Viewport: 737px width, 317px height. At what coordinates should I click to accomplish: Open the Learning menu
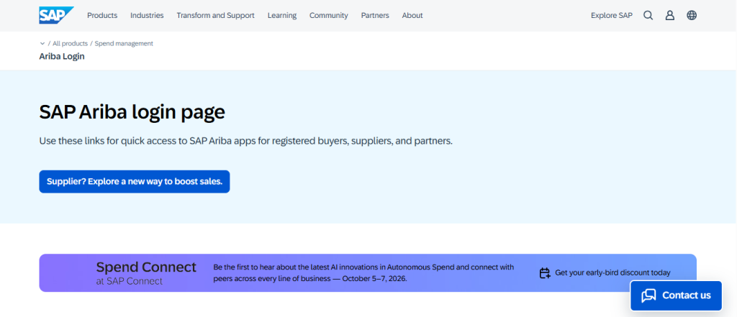(282, 16)
